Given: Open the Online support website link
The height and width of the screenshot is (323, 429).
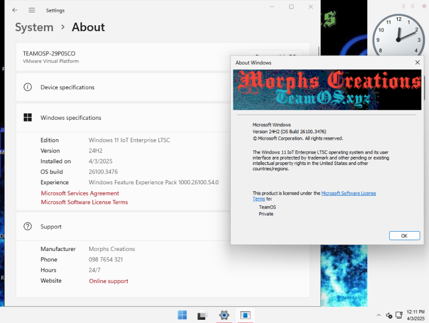Looking at the screenshot, I should pos(109,281).
